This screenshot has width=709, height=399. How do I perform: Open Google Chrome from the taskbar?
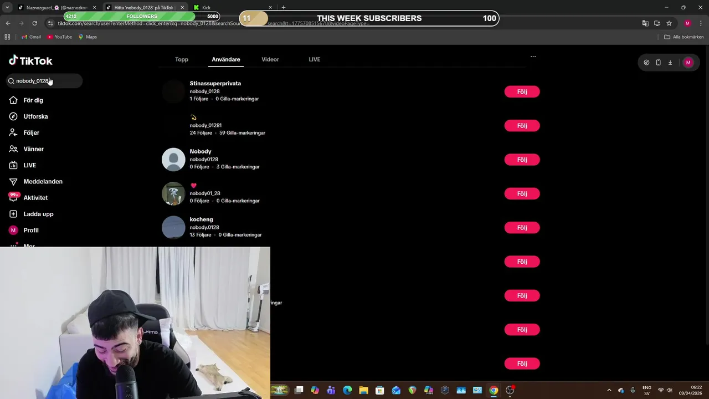pos(494,390)
